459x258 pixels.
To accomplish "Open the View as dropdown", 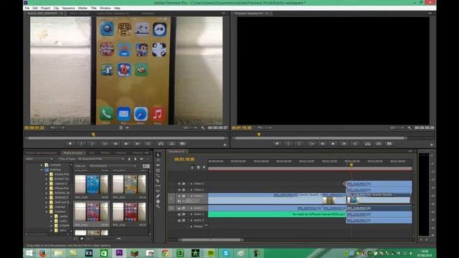I will (113, 166).
